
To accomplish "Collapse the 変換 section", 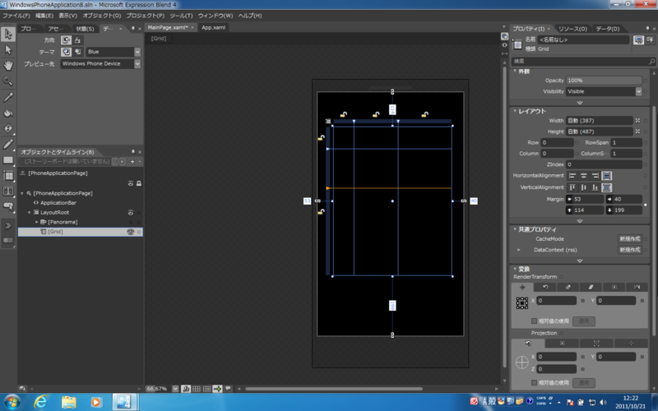I will tap(515, 269).
